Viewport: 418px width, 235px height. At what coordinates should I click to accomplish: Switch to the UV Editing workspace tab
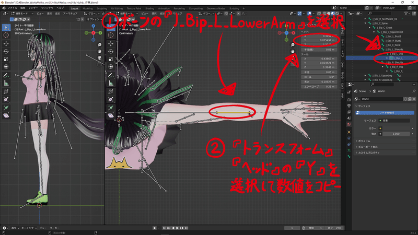click(117, 8)
